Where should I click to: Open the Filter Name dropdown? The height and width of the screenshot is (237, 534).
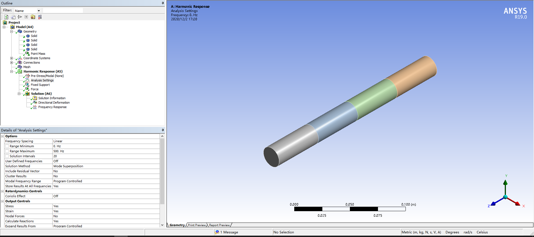point(39,11)
